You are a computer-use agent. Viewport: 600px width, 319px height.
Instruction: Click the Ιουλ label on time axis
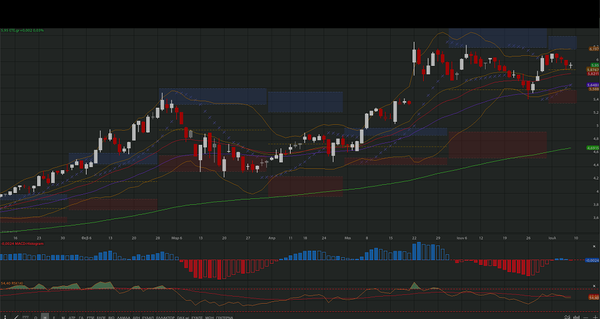pyautogui.click(x=552, y=238)
